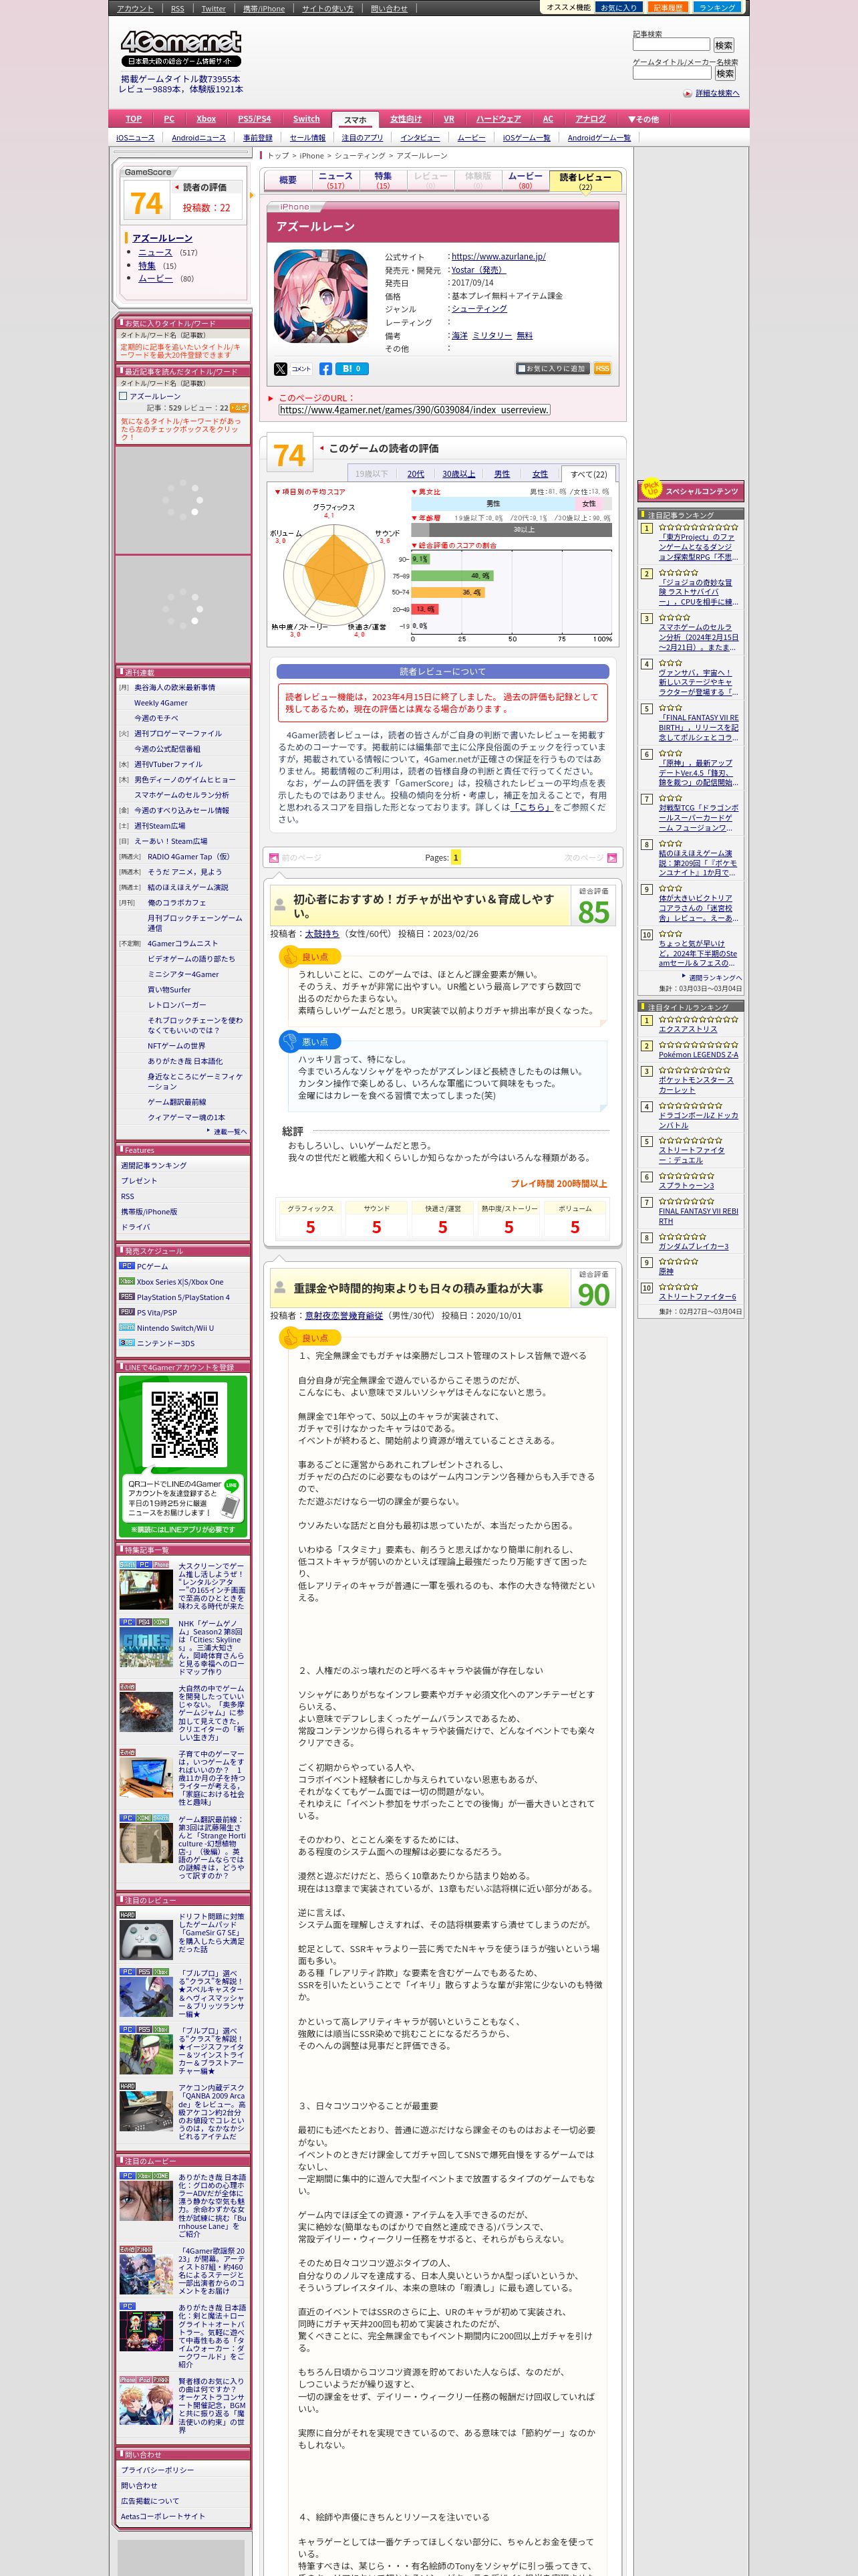Open ハードウェア navigation item
This screenshot has height=2576, width=858.
(498, 119)
